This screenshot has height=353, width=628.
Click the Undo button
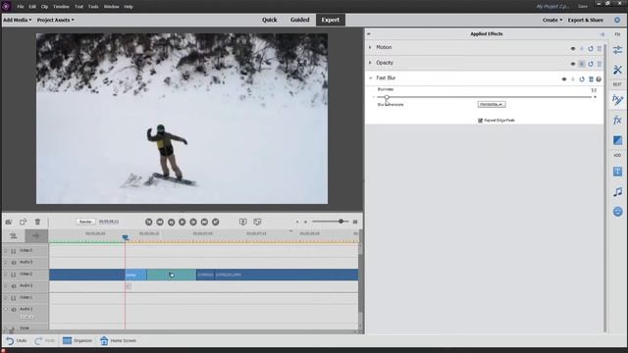17,340
